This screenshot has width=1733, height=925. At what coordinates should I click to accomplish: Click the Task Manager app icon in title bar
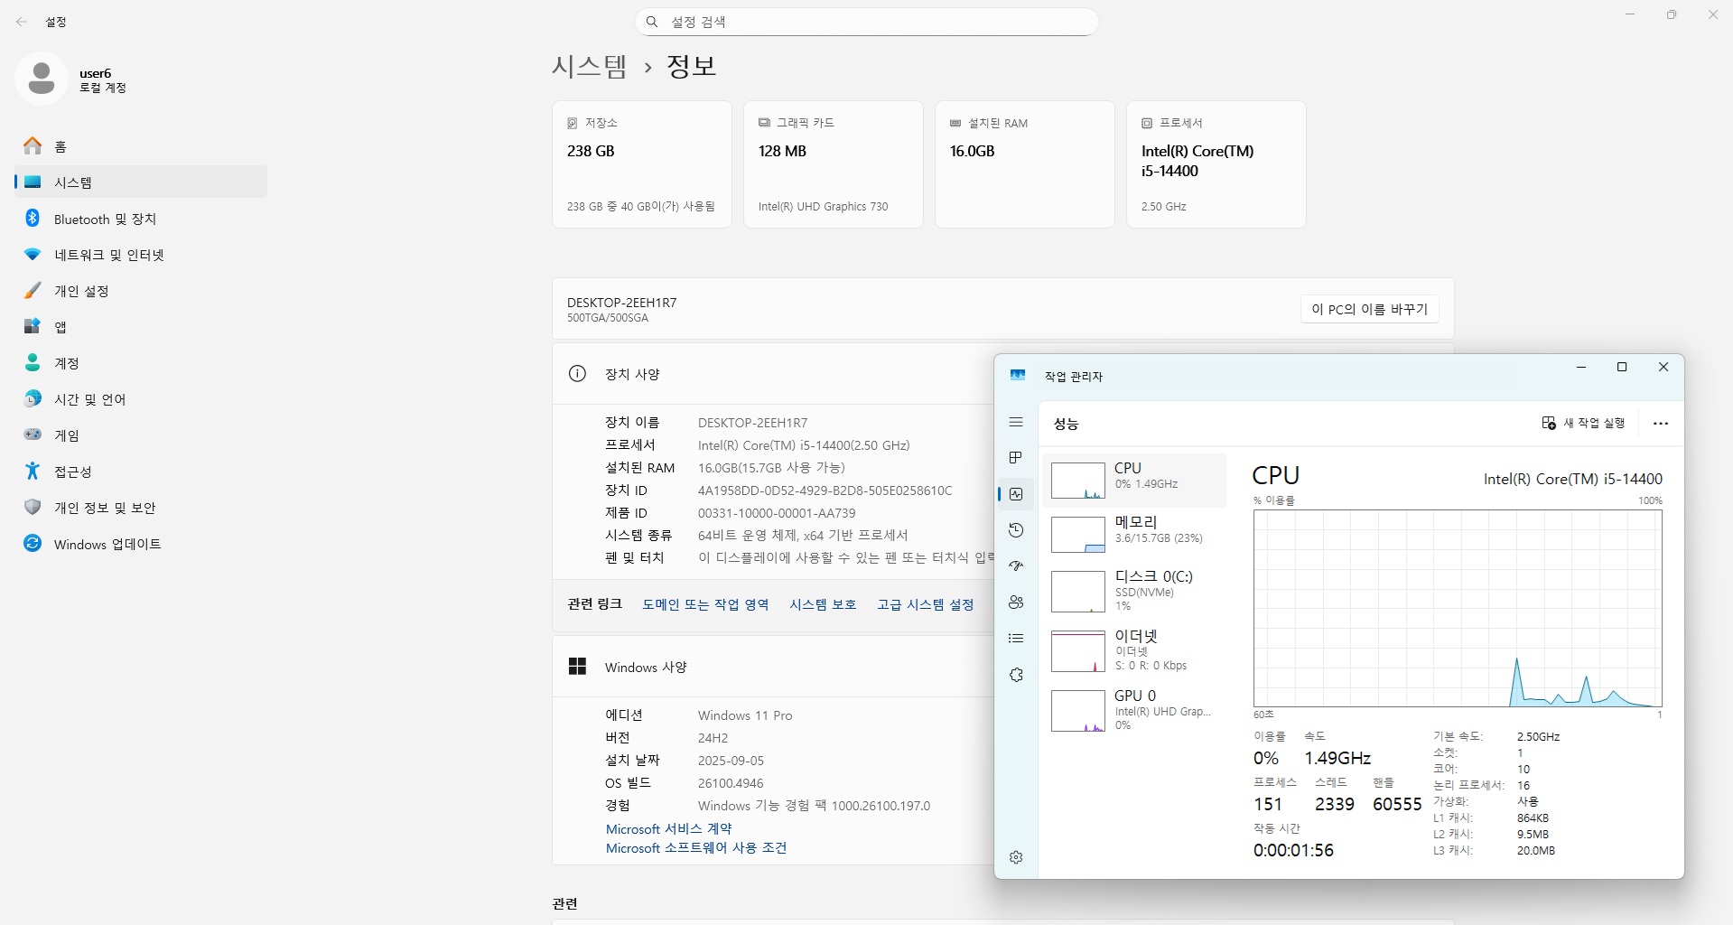click(x=1018, y=376)
